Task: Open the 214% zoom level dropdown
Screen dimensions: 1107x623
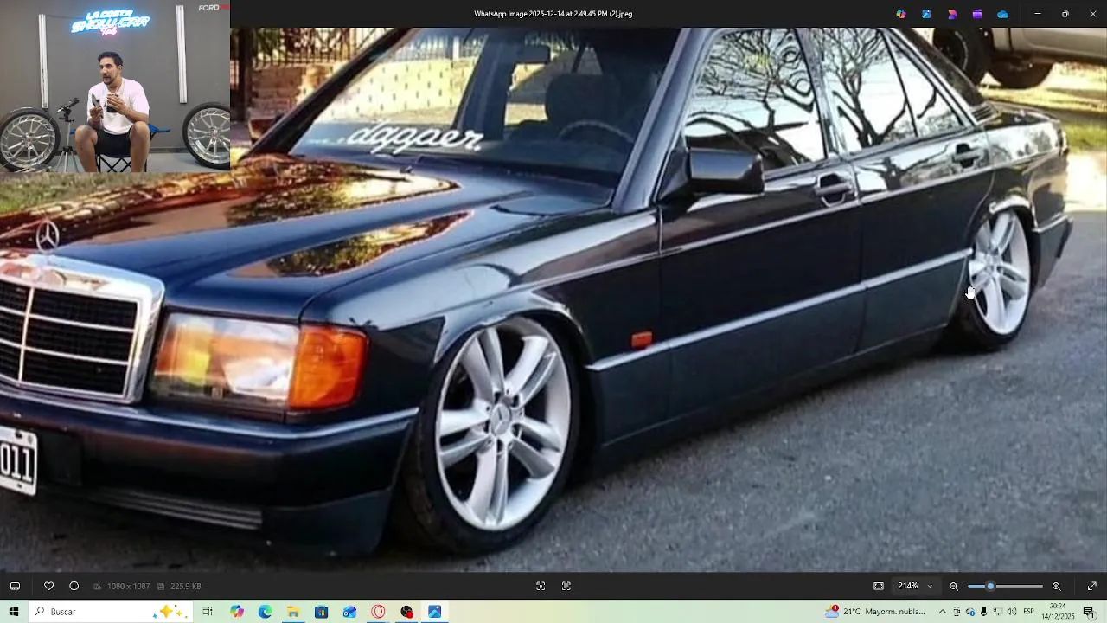Action: 916,586
